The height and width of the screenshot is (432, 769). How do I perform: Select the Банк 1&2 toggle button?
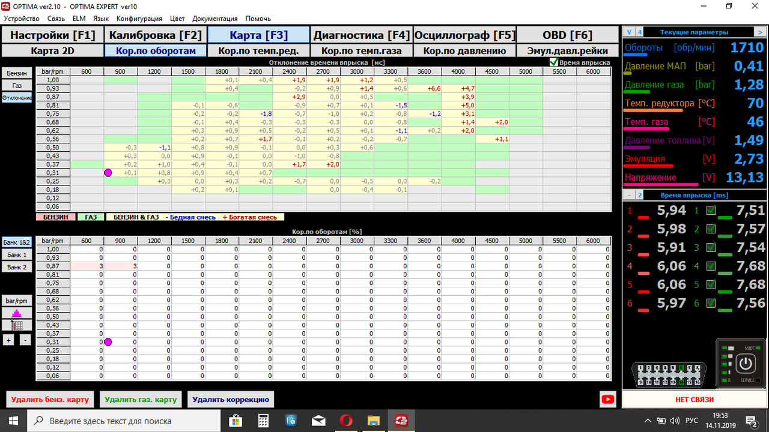click(17, 242)
